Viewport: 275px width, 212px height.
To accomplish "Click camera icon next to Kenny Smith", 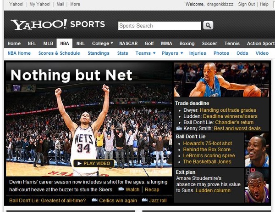I will pos(179,128).
